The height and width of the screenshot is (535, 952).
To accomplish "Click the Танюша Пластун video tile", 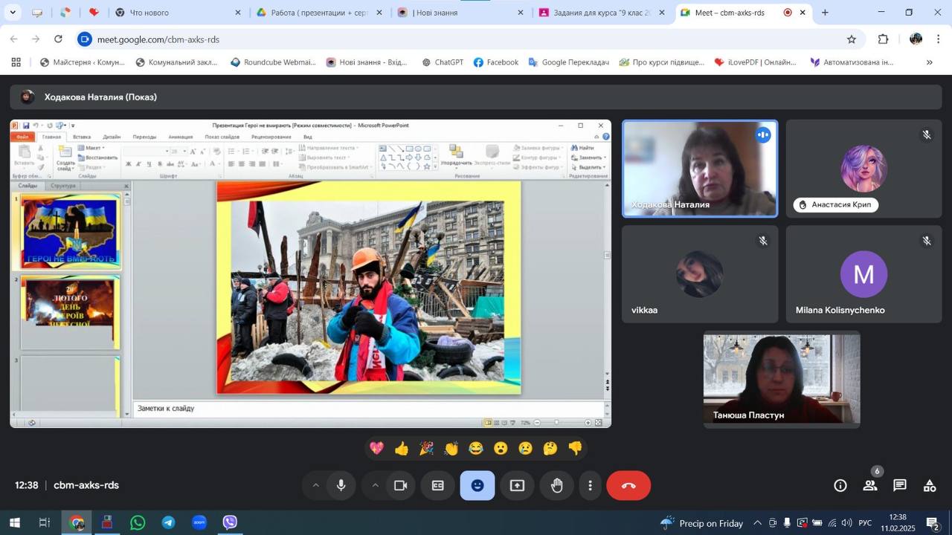I will pos(782,380).
